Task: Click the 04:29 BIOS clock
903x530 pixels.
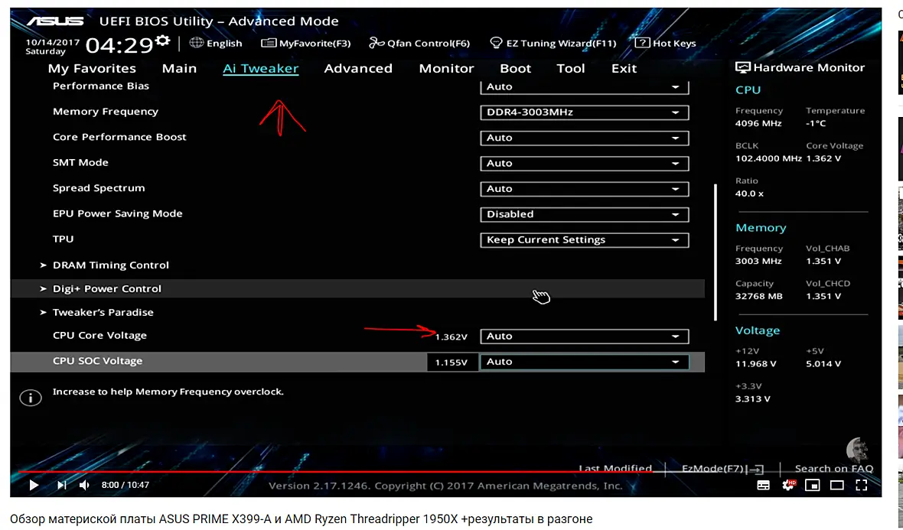Action: (119, 45)
